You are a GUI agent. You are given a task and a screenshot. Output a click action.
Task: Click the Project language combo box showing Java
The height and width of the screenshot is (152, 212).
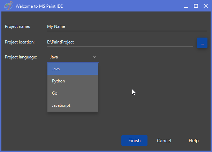73,57
